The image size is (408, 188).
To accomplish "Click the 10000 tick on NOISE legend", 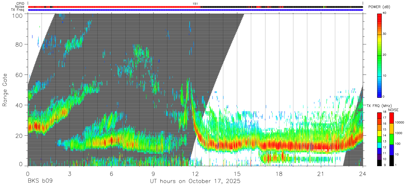I will 399,122.
